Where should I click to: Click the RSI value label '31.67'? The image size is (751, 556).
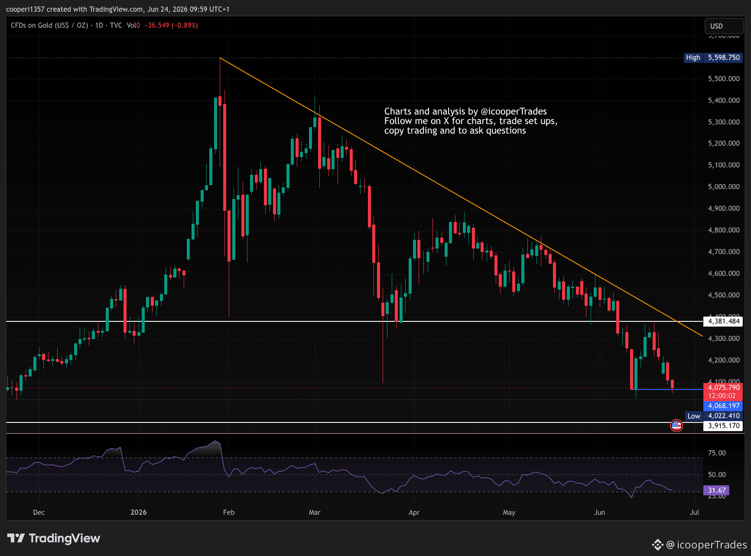(x=717, y=491)
